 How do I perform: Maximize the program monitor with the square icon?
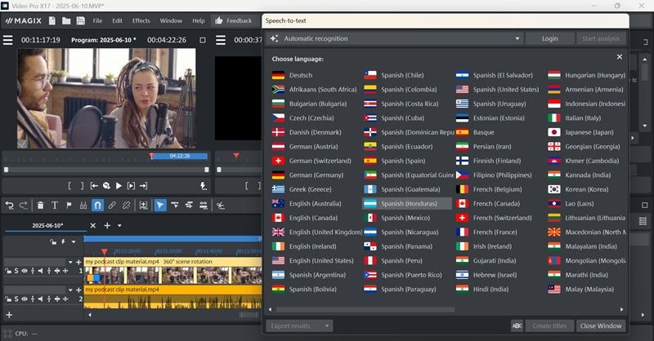203,40
